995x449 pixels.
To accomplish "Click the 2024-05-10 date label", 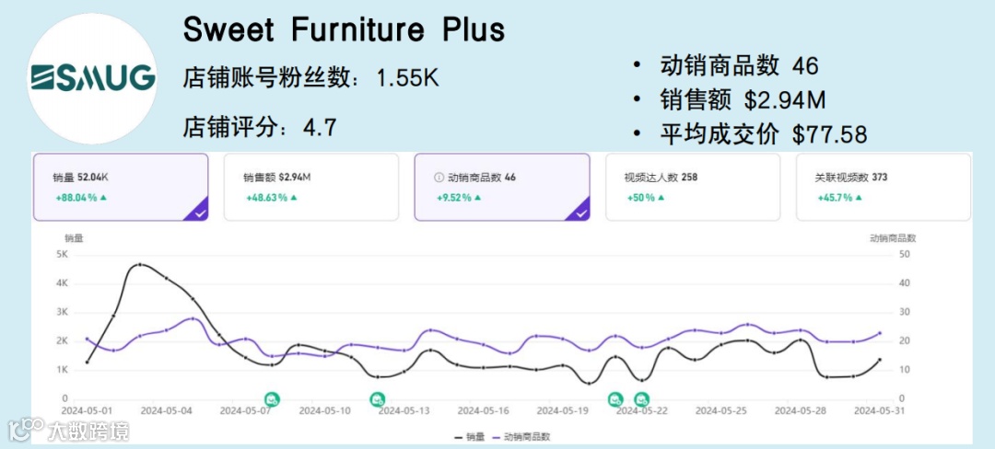I will pos(325,409).
